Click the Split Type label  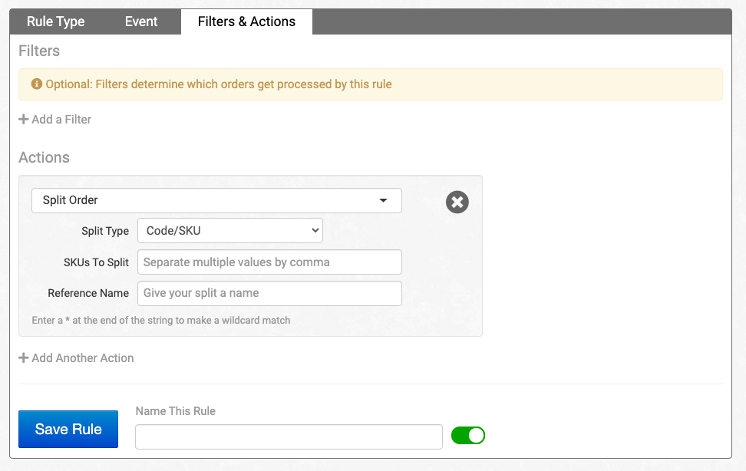pyautogui.click(x=105, y=231)
